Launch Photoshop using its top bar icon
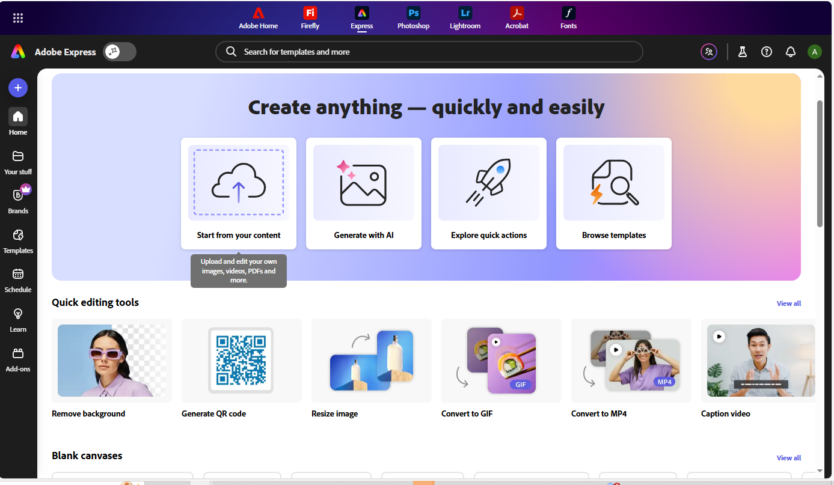834x485 pixels. point(413,18)
